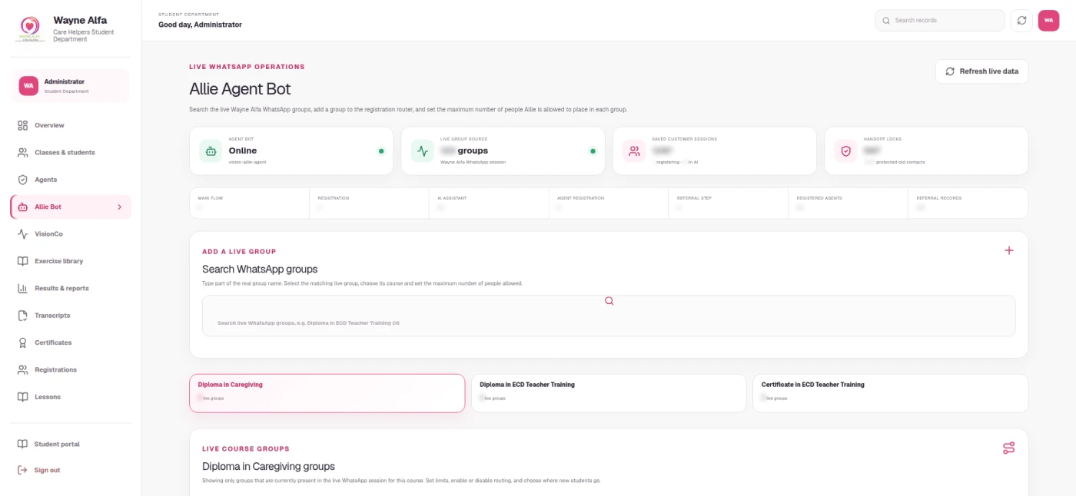
Task: Click the Classes & students people icon
Action: [22, 153]
